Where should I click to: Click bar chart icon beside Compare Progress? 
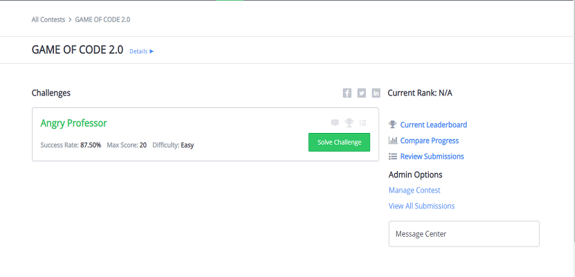point(393,141)
